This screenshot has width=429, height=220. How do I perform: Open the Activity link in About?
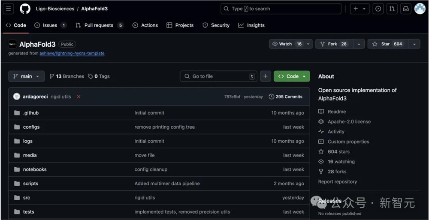coord(331,132)
